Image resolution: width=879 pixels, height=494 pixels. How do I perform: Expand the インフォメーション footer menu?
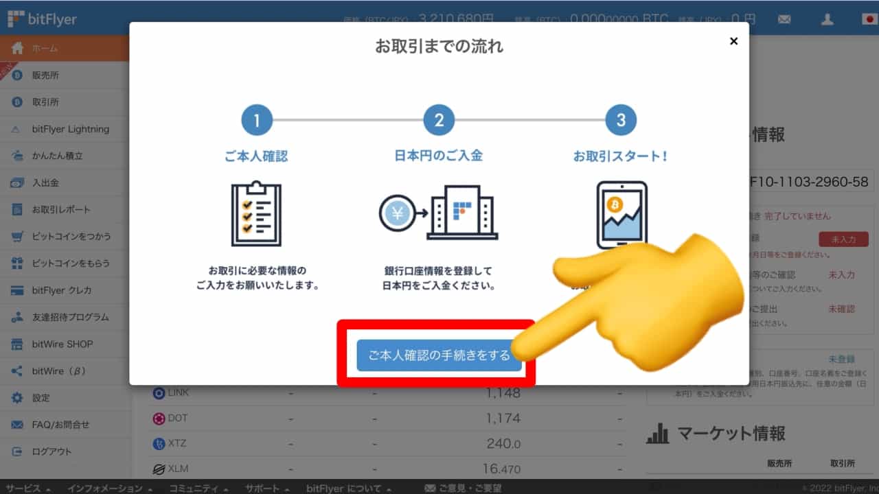(x=109, y=488)
